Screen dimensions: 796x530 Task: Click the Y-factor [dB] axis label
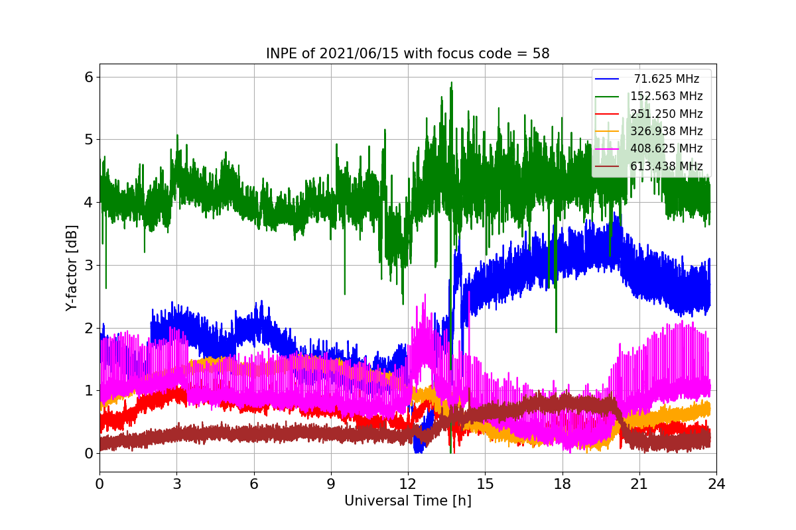click(x=72, y=268)
